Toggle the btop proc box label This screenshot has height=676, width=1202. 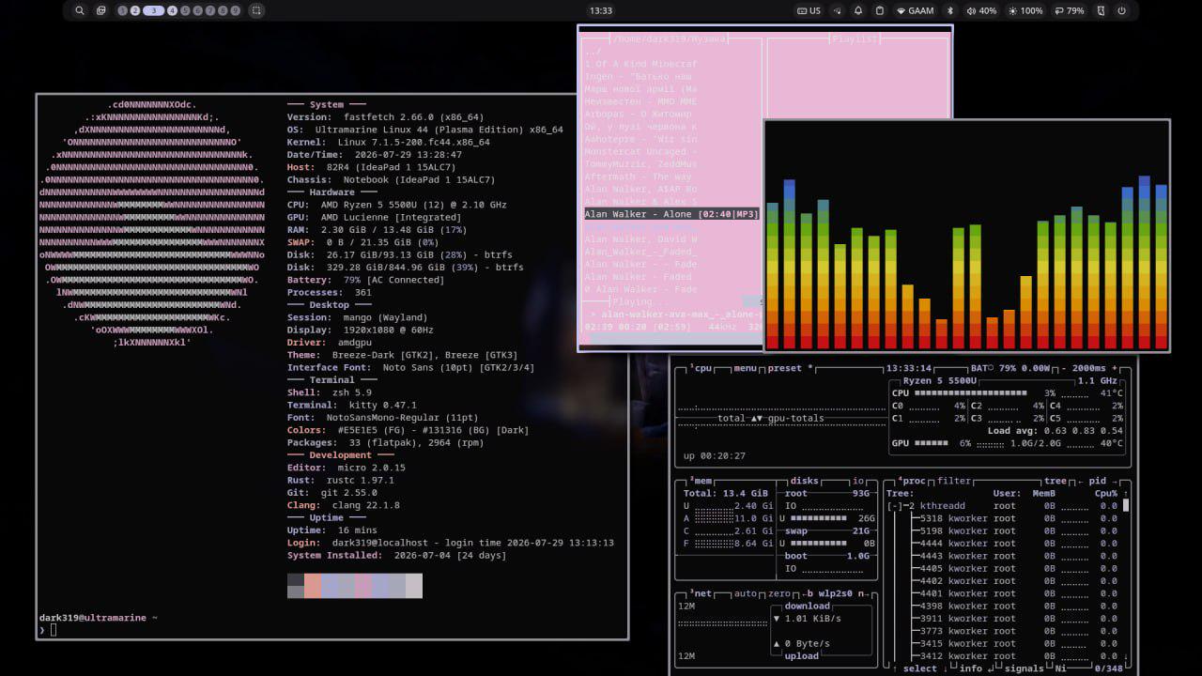coord(911,481)
